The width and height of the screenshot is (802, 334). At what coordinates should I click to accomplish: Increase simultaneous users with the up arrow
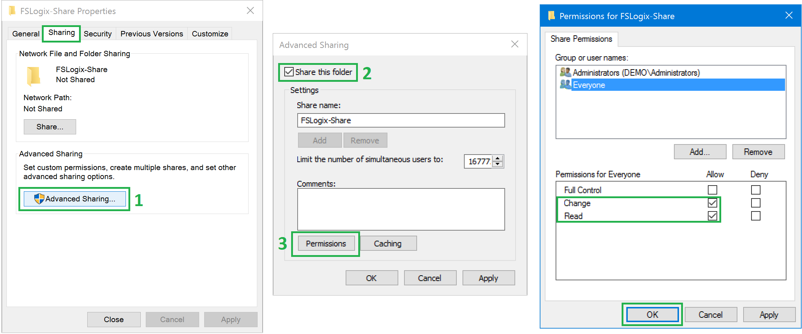tap(498, 159)
